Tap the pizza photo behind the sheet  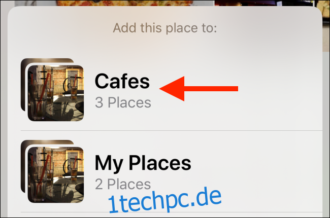coord(124,3)
